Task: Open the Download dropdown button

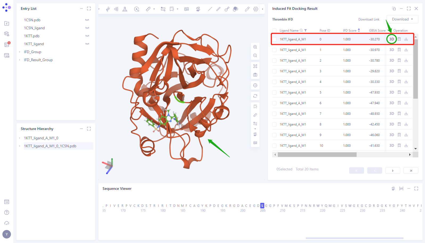Action: (x=402, y=19)
